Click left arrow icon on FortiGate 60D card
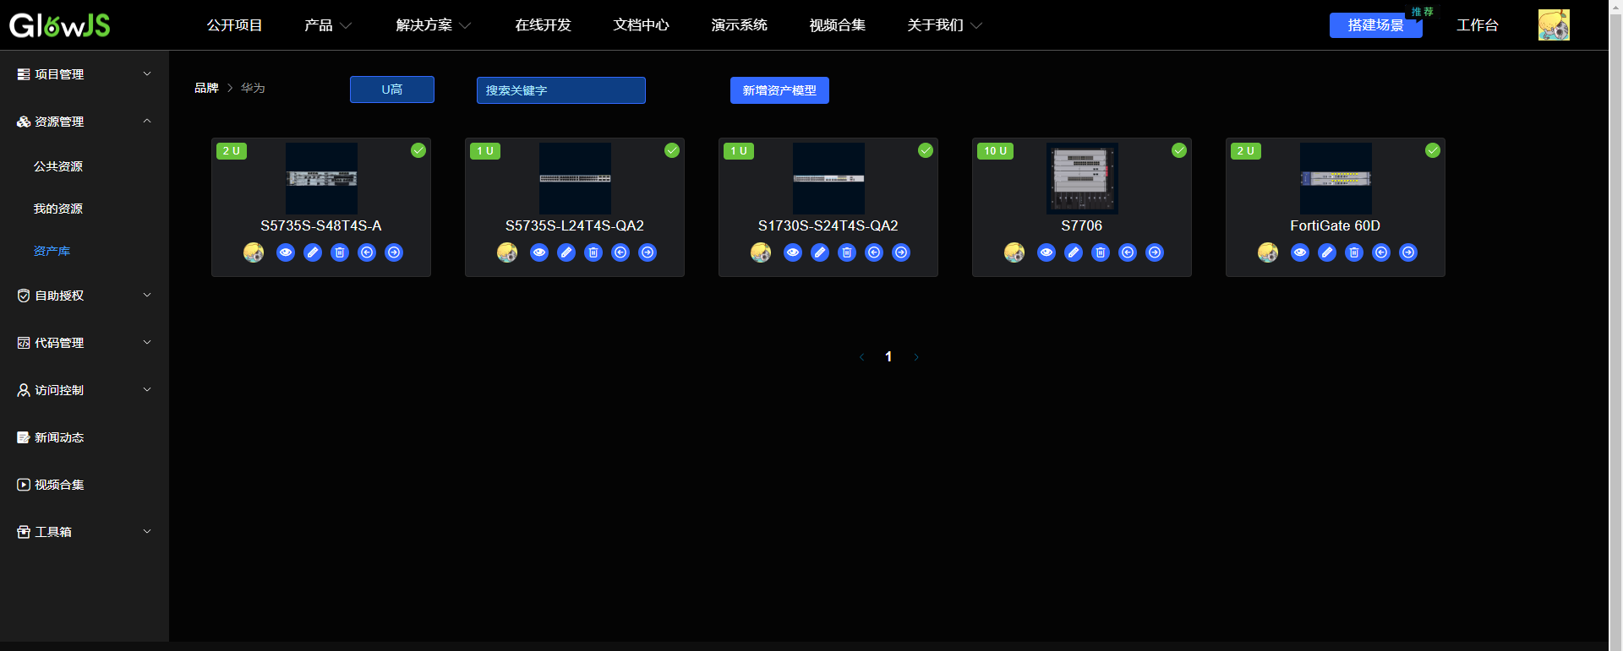 coord(1381,252)
